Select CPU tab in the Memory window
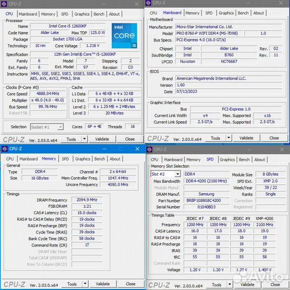290x290 pixels. pos(10,159)
